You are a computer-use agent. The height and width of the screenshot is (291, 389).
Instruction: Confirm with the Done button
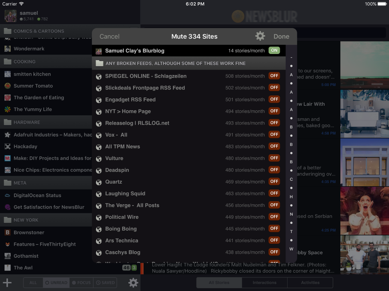coord(281,37)
